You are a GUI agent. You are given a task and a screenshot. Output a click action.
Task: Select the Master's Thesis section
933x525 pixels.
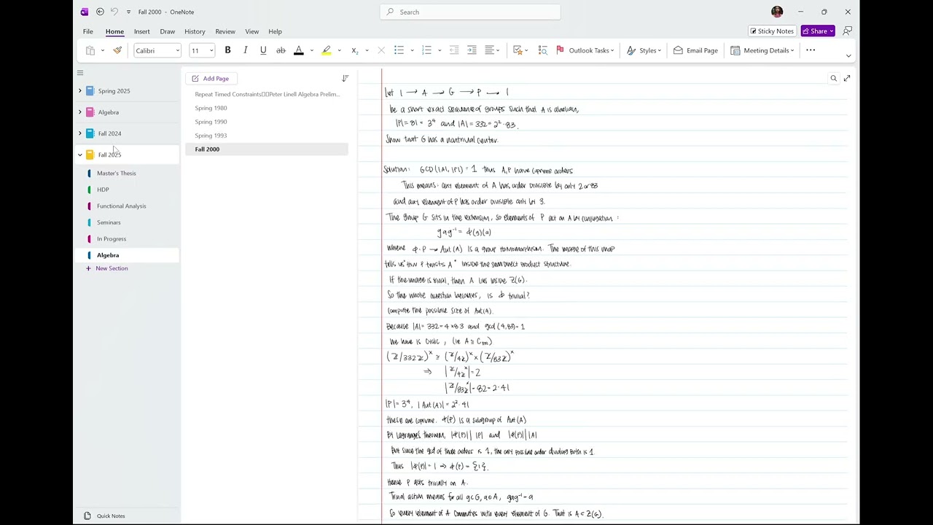pos(117,174)
